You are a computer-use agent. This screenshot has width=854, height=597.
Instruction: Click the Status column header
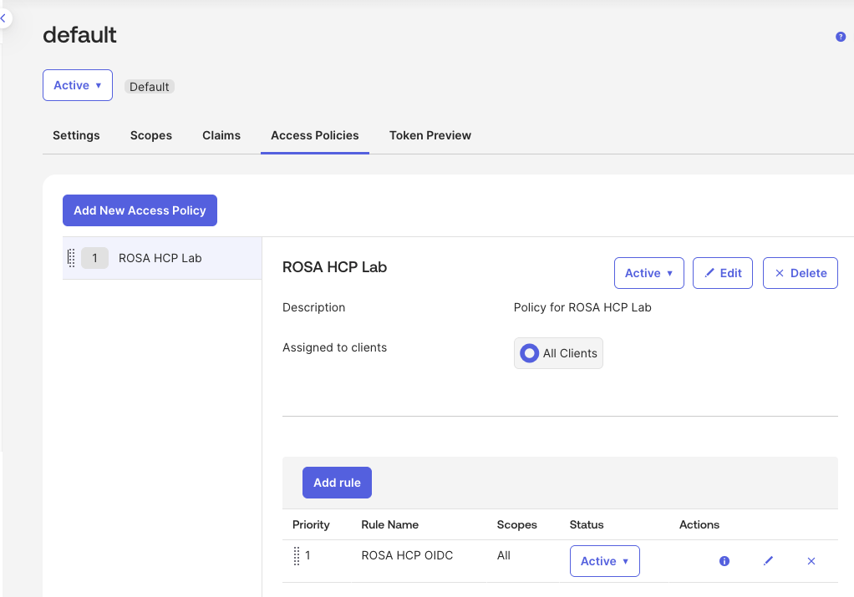pos(587,524)
